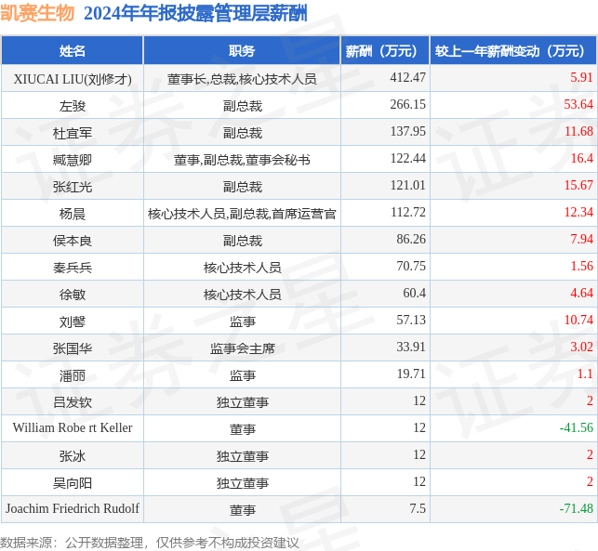
Task: Select the change value 15.67
Action: click(578, 185)
